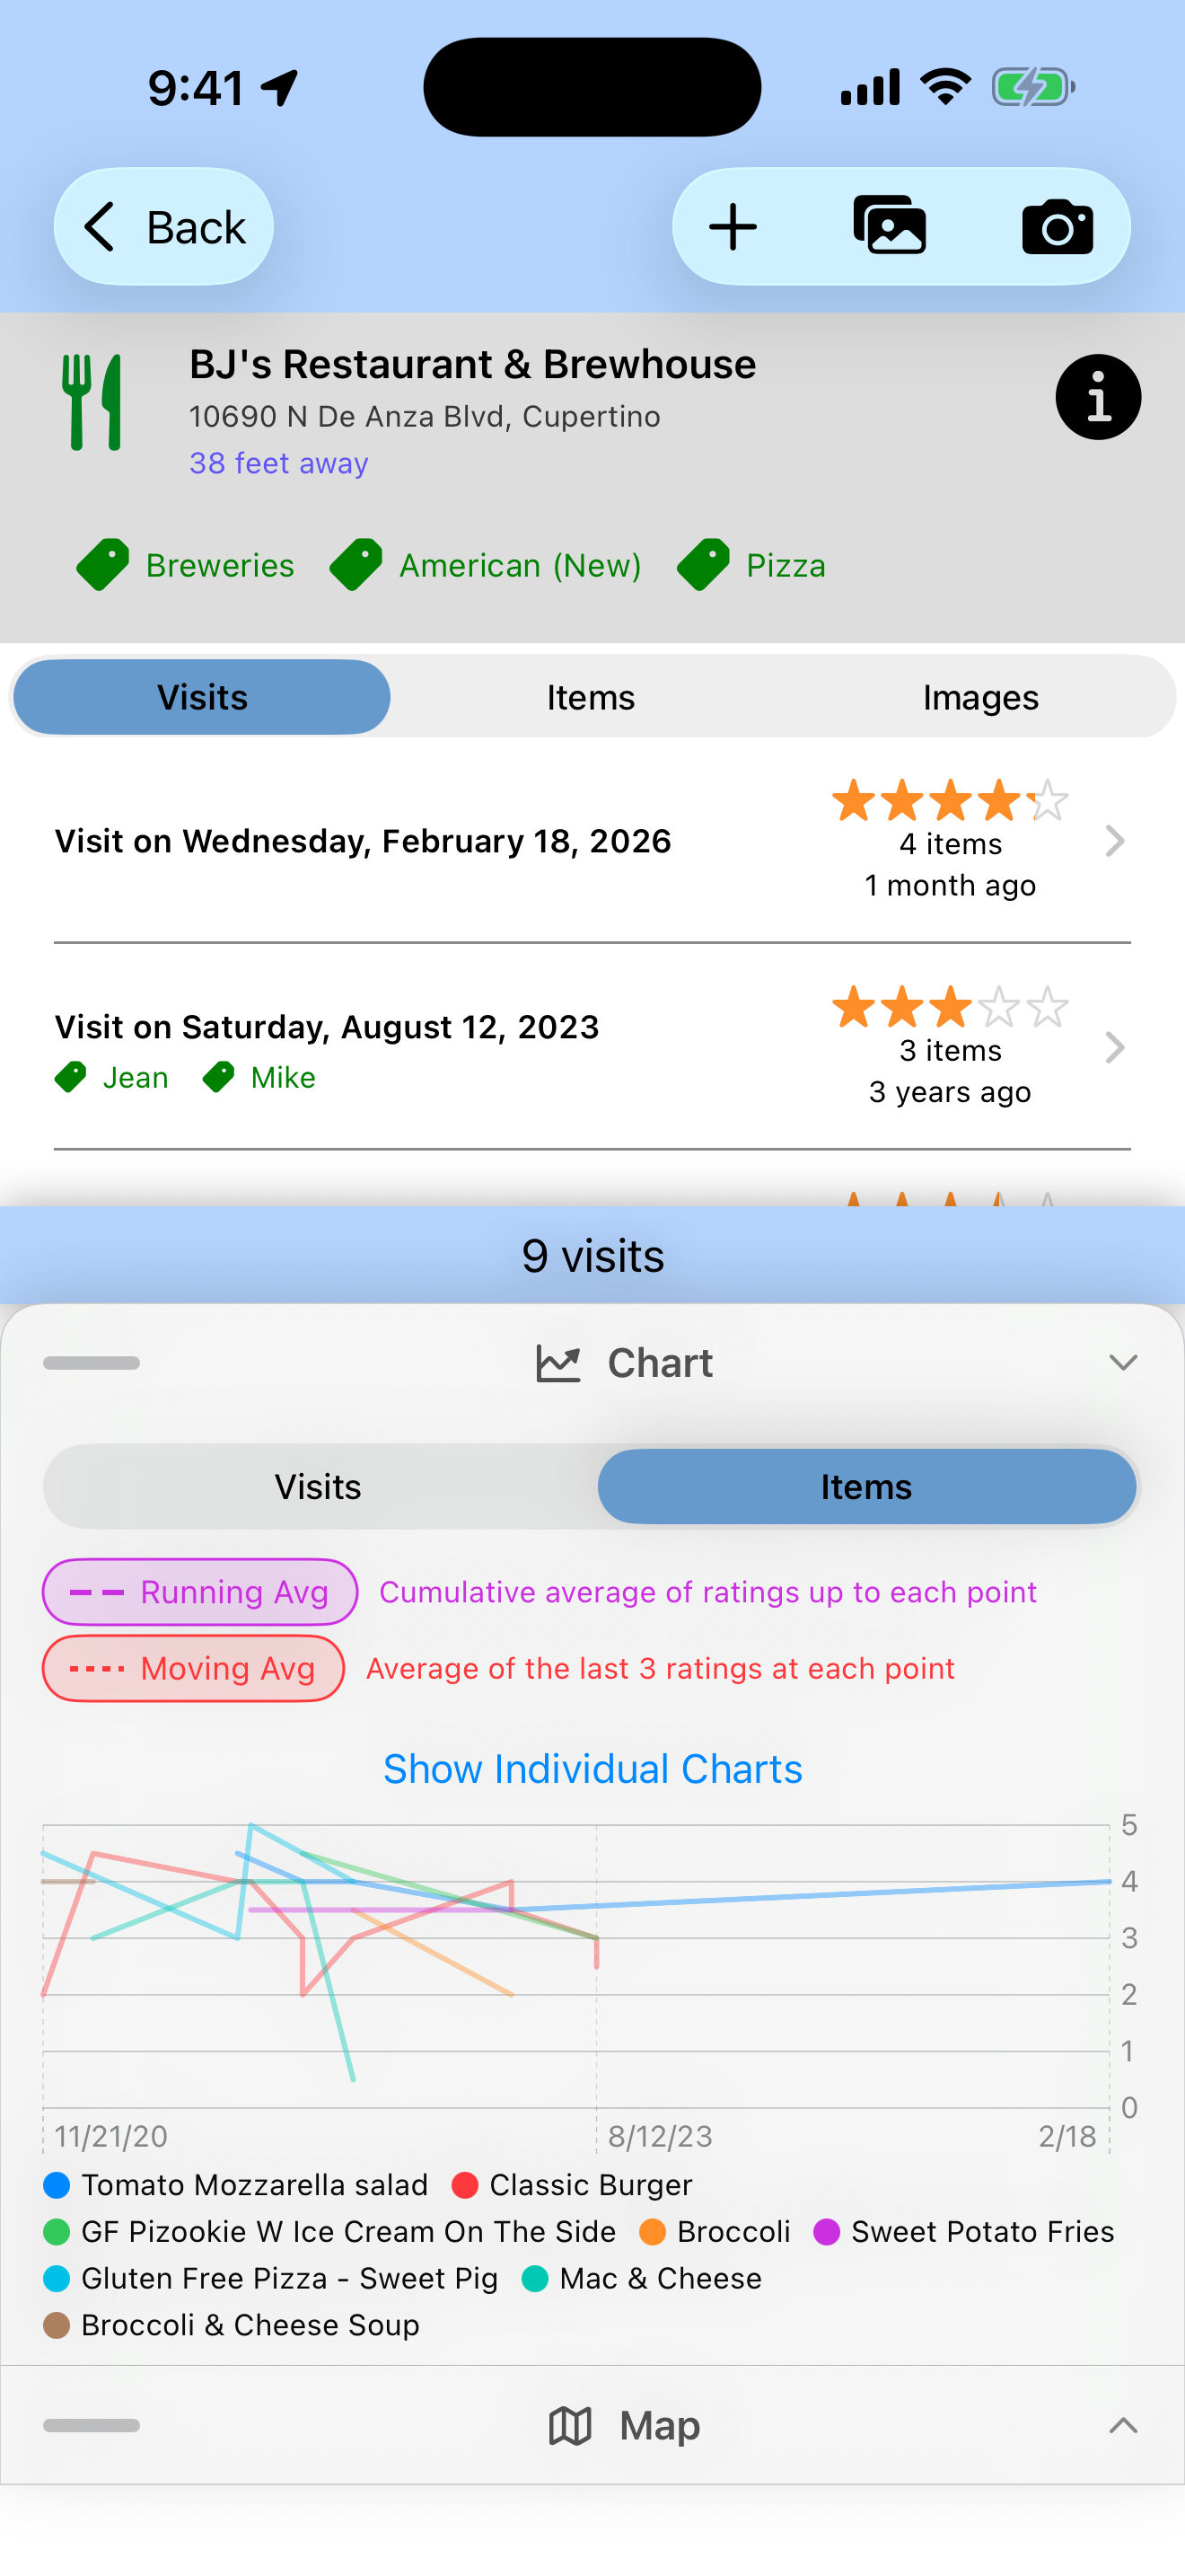
Task: Toggle the Running Avg line
Action: point(200,1591)
